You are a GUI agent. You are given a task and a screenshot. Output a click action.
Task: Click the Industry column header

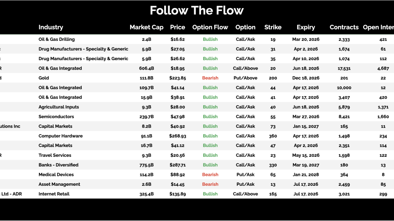coord(51,27)
